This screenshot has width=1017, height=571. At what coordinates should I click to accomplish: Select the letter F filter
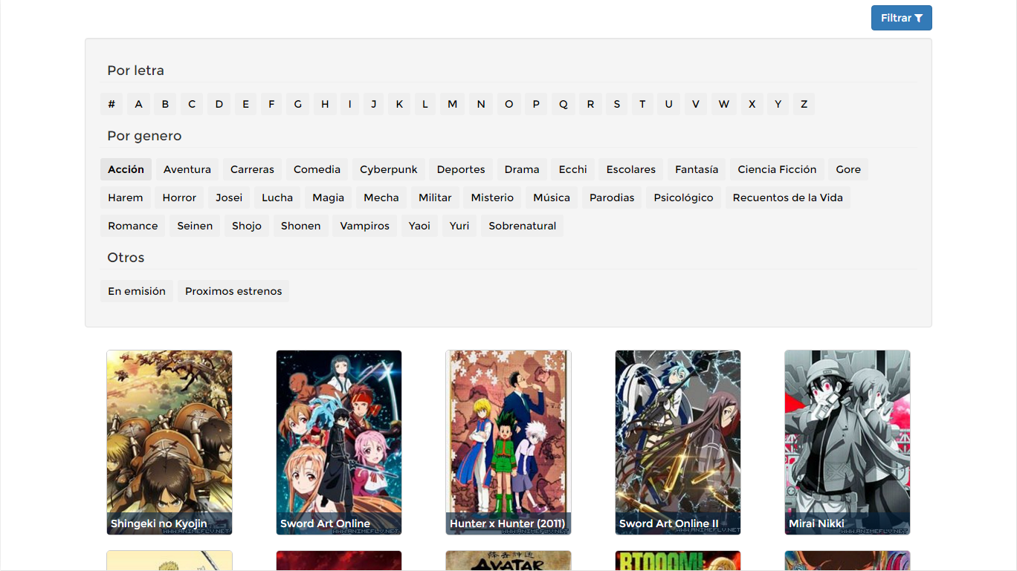[x=271, y=104]
